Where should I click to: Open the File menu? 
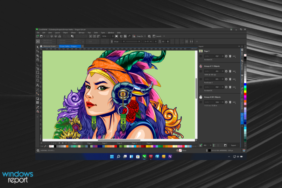(x=38, y=33)
